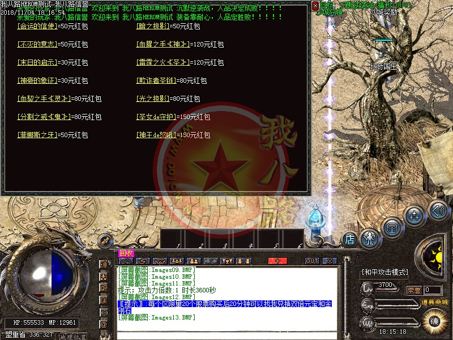Screen dimensions: 453x340
Task: Toggle the sound speaker round icon
Action: 438,210
